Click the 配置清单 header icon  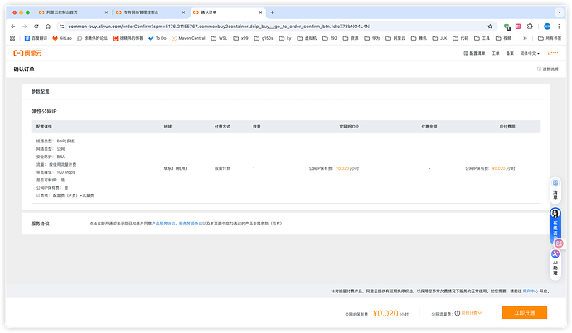point(472,53)
